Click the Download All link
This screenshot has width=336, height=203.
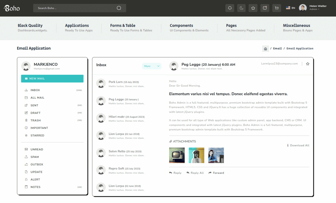298,145
